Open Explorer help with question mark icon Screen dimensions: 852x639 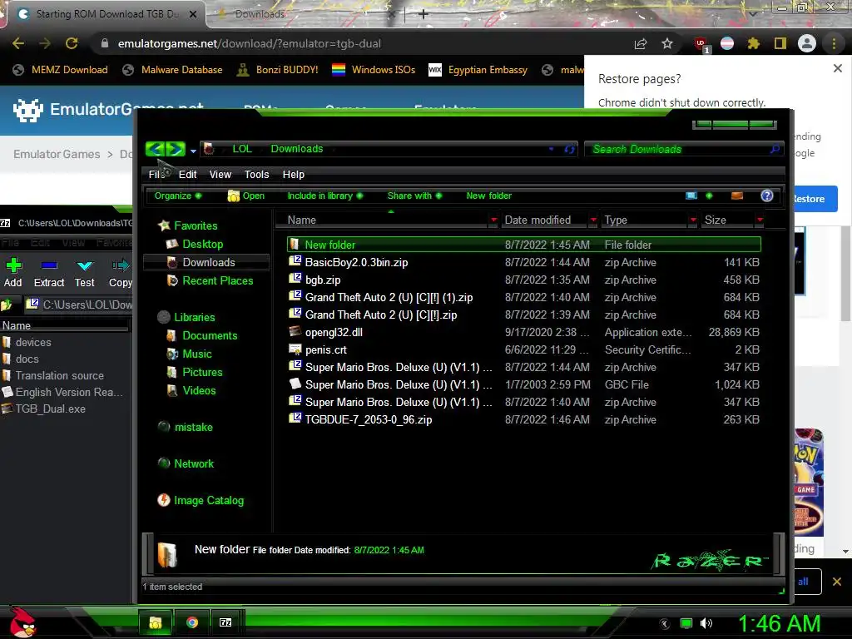pyautogui.click(x=766, y=196)
